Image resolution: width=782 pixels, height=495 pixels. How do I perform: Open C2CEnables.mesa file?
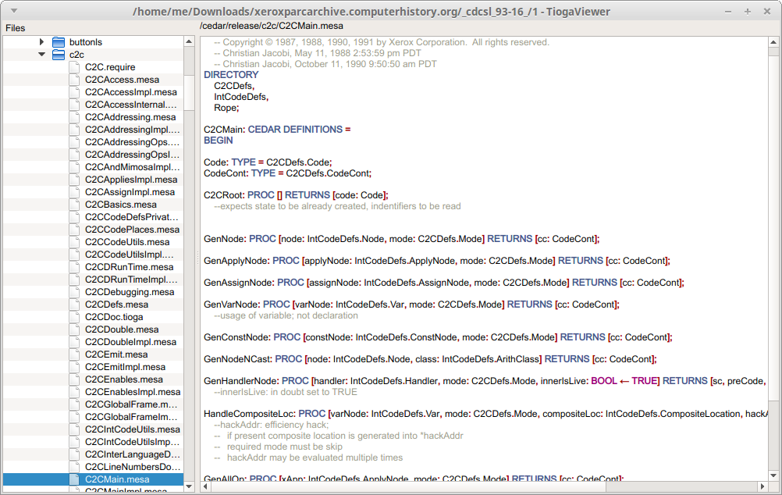pyautogui.click(x=125, y=379)
